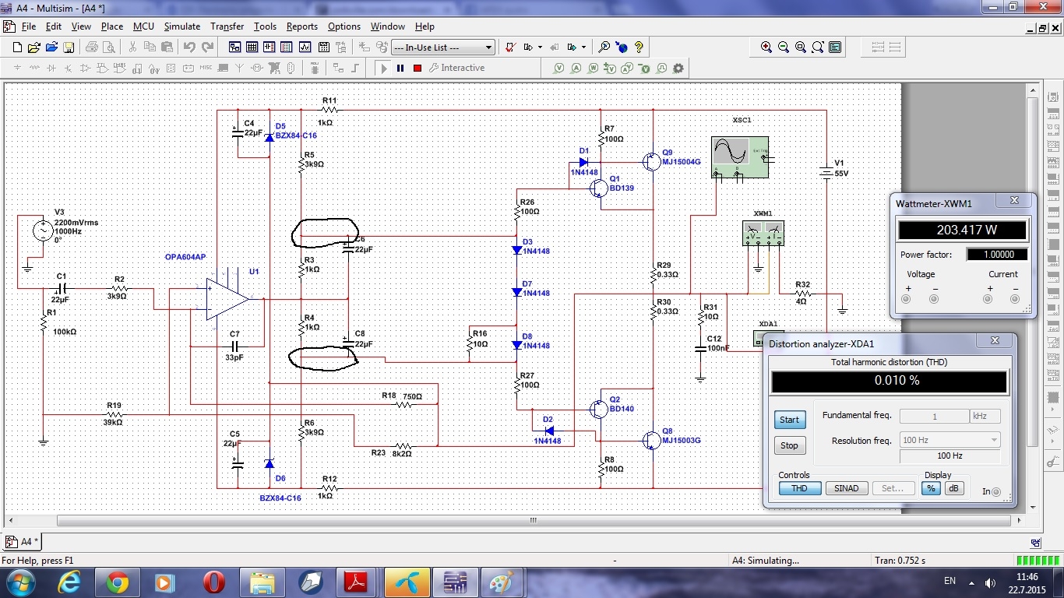Click the XSC1 oscilloscope instrument on schematic
The image size is (1064, 598).
pyautogui.click(x=738, y=157)
